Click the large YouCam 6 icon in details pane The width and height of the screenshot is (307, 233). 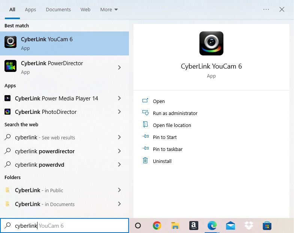click(211, 43)
